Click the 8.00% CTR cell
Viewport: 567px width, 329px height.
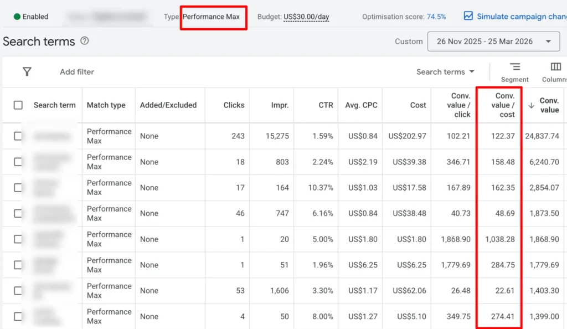pos(323,317)
